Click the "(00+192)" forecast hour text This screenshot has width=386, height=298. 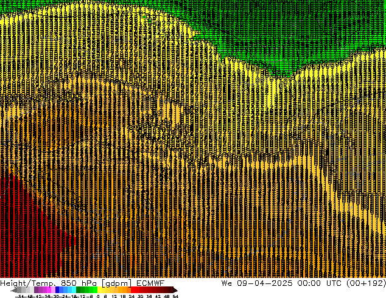(x=367, y=283)
